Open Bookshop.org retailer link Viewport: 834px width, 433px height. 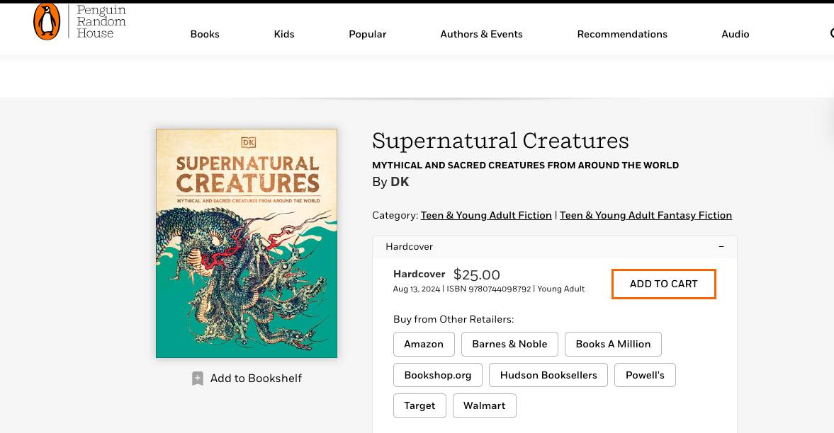coord(437,376)
